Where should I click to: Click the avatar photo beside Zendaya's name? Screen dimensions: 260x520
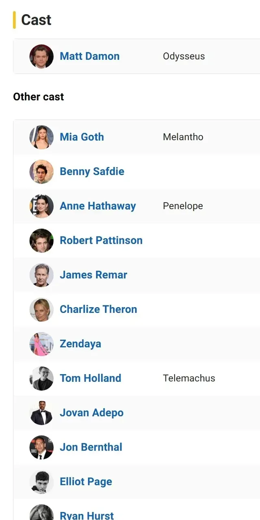pyautogui.click(x=41, y=344)
